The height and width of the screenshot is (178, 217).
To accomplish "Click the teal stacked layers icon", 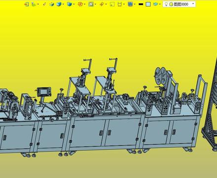I will [x=155, y=4].
